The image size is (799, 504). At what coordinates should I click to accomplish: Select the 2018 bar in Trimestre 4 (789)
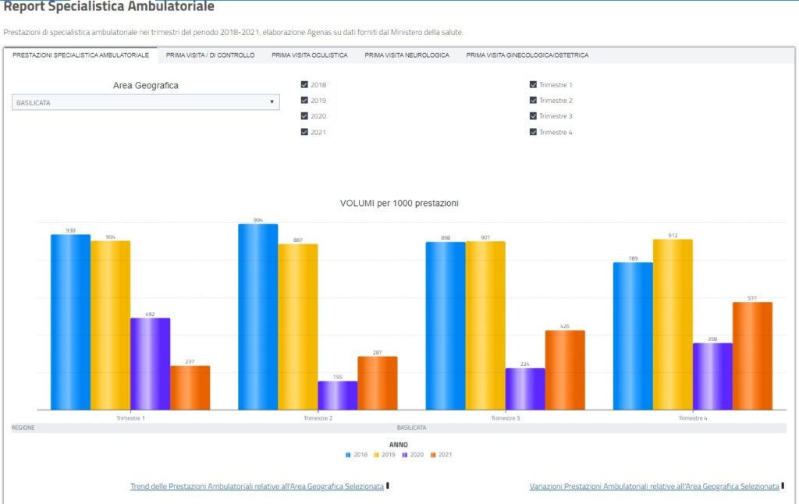tap(633, 336)
